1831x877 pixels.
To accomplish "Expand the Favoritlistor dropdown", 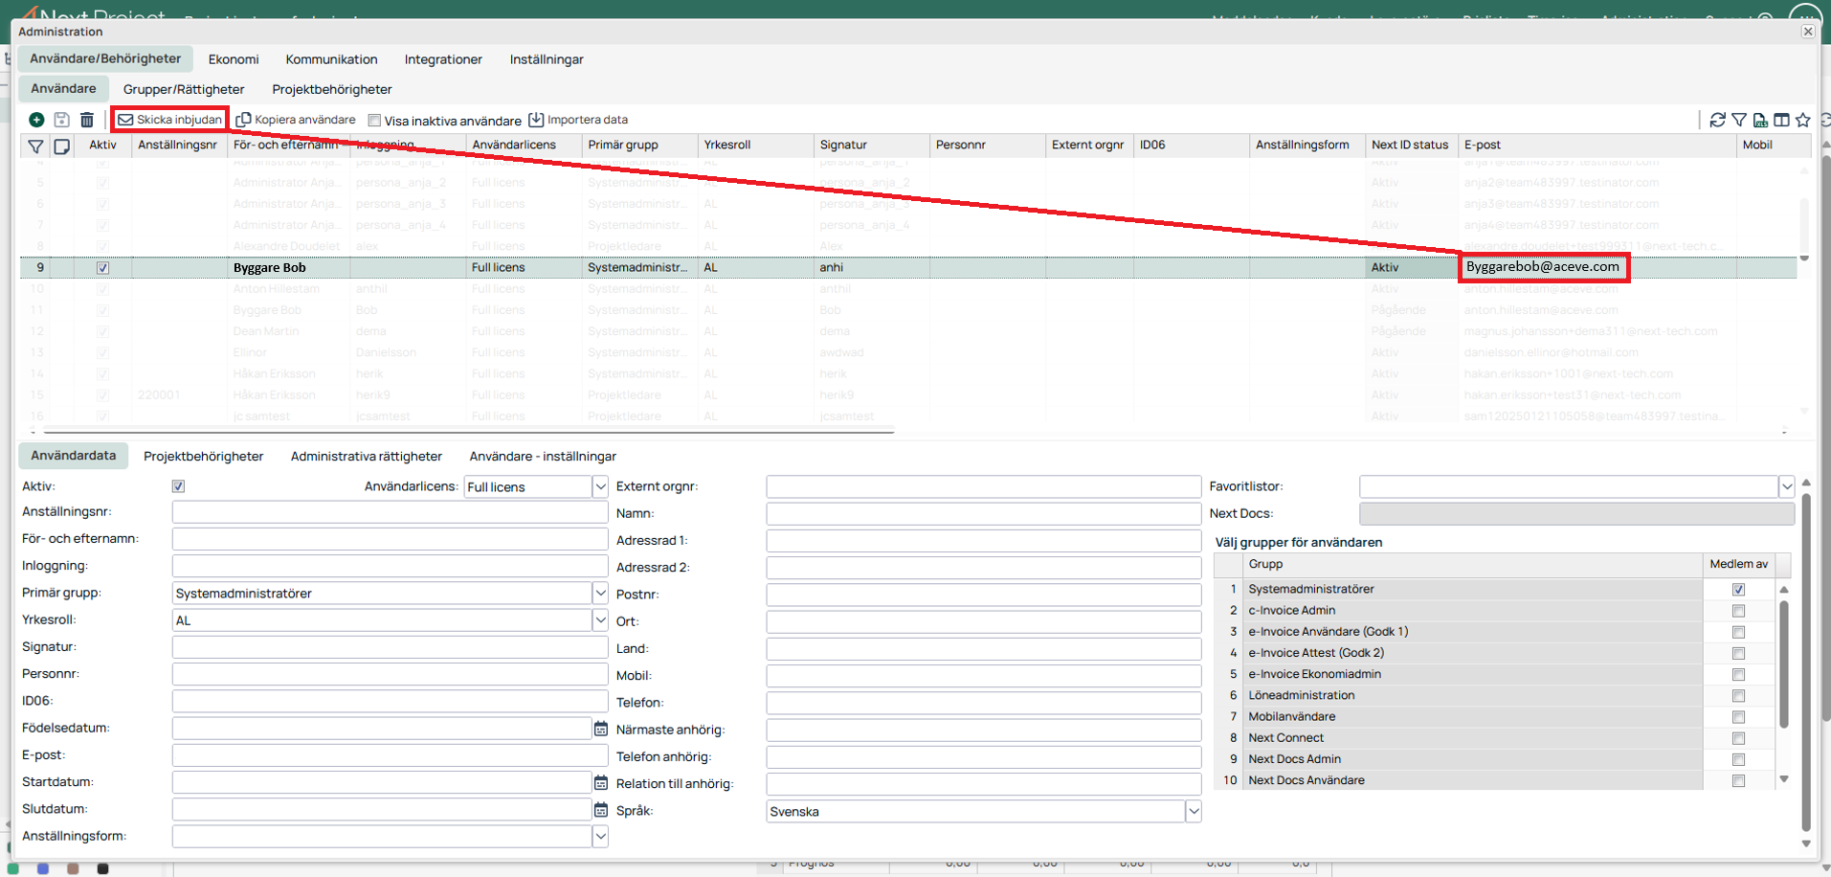I will (x=1786, y=487).
